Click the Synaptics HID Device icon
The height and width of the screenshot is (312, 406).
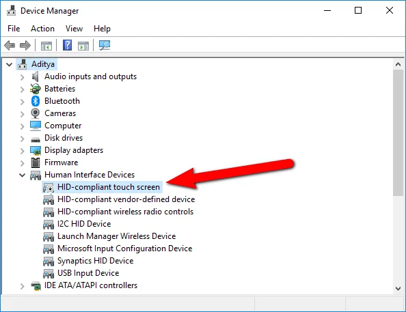coord(48,261)
